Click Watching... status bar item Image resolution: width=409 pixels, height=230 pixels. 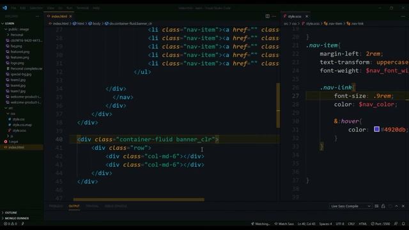261,224
